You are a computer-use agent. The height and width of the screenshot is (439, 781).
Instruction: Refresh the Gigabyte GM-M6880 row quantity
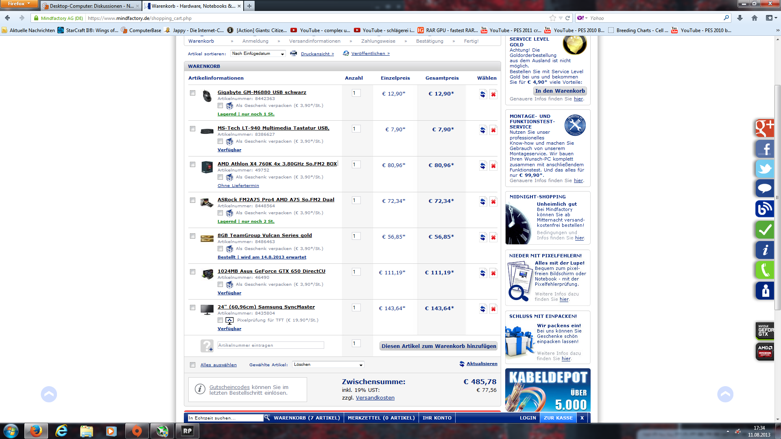[x=483, y=94]
